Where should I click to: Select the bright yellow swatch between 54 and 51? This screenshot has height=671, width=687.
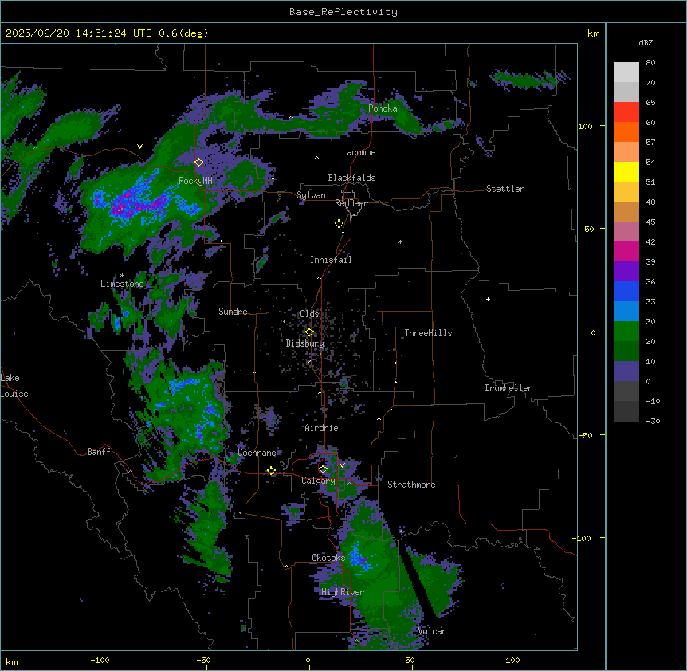pos(626,171)
